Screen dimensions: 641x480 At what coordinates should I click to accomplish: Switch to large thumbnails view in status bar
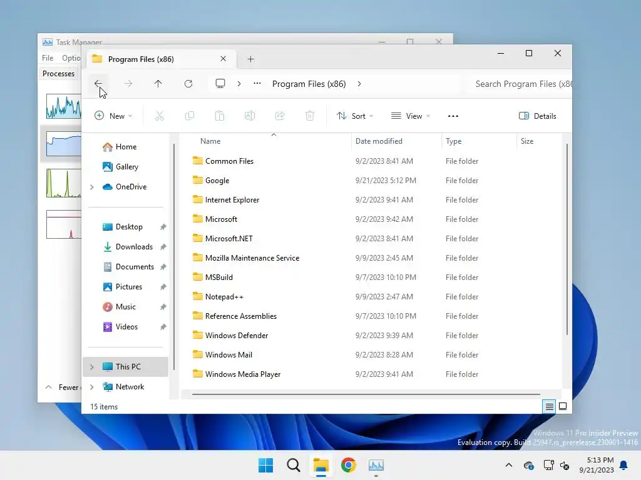coord(563,406)
